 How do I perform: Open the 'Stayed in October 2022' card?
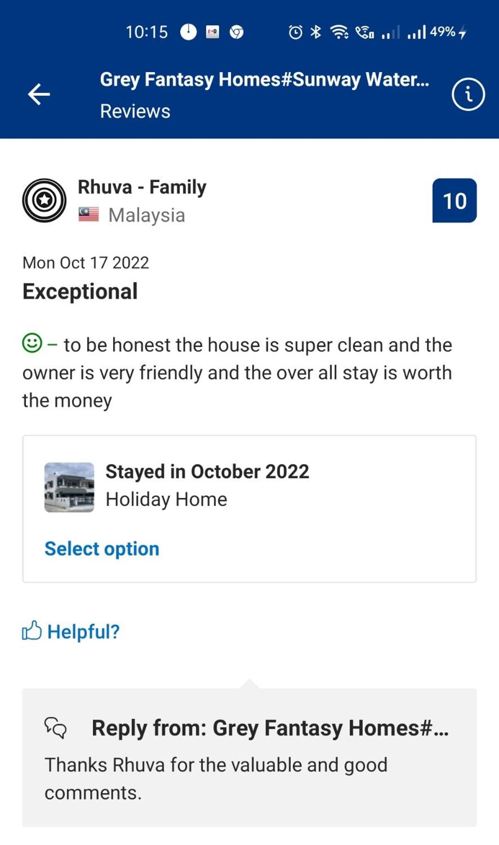tap(249, 508)
